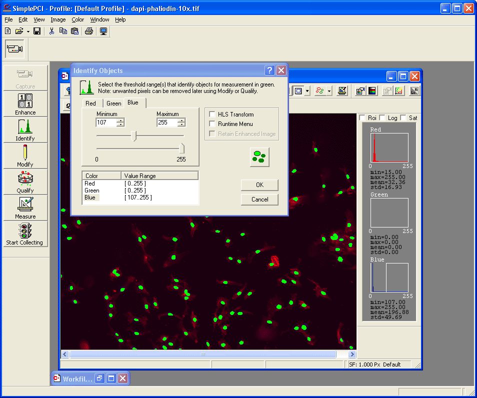
Task: Click the Save disk icon in toolbar
Action: click(37, 31)
